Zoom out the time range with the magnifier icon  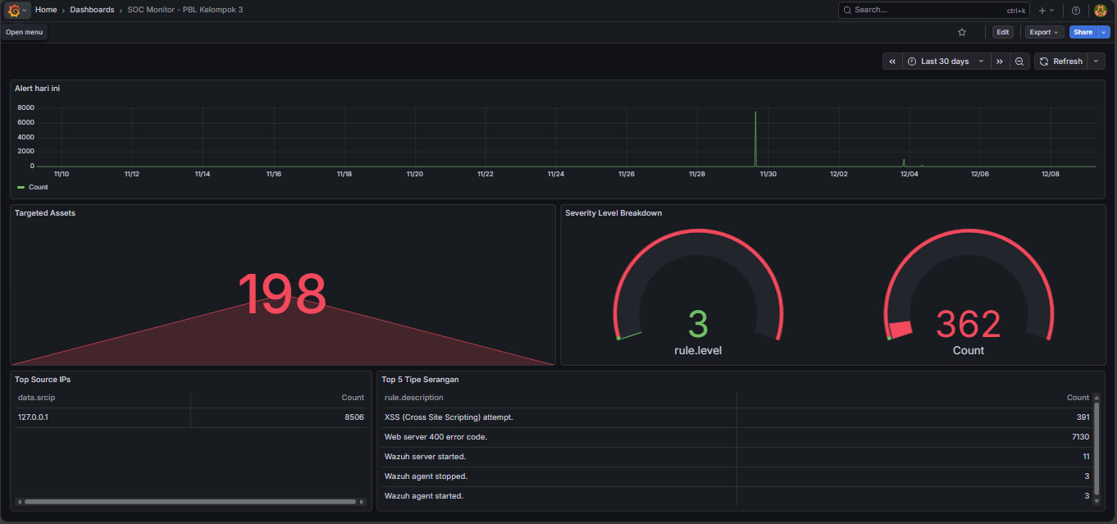[1019, 61]
